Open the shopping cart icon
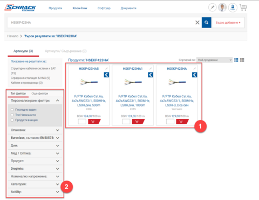 click(x=243, y=8)
